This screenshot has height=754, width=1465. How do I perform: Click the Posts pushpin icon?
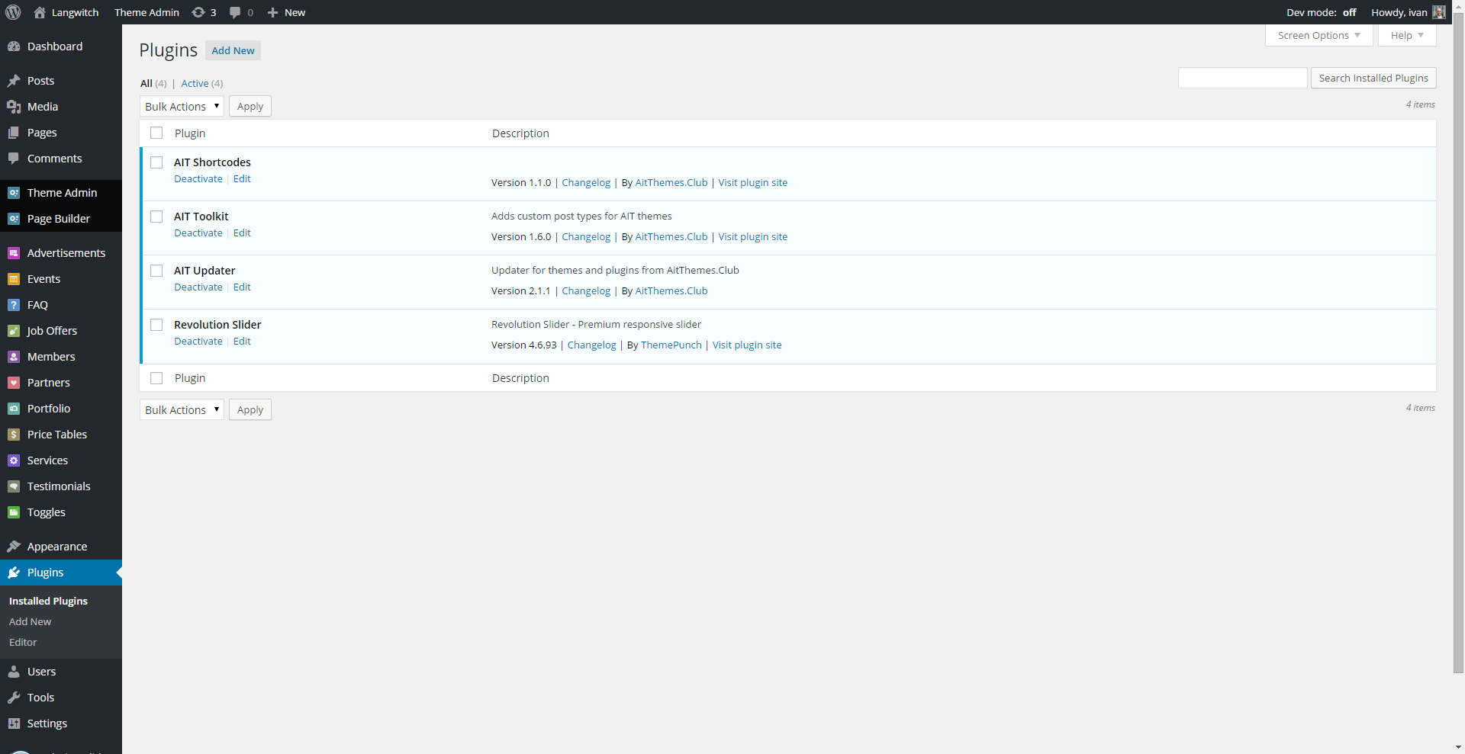click(x=14, y=81)
